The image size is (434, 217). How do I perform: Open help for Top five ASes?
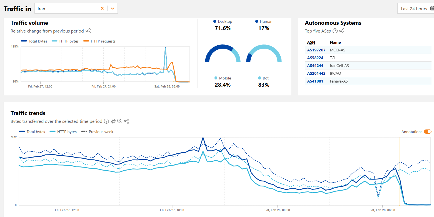tap(335, 31)
